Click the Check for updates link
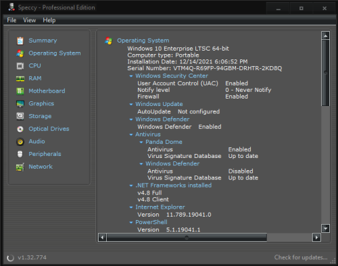 [301, 257]
